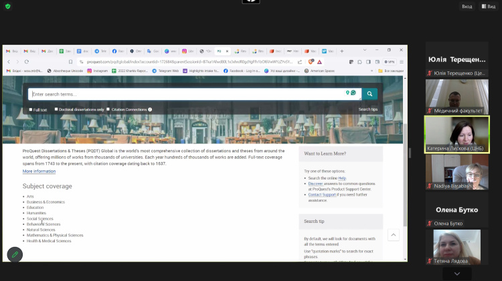The image size is (502, 281).
Task: Check Doctoral dissertations only
Action: 56,109
